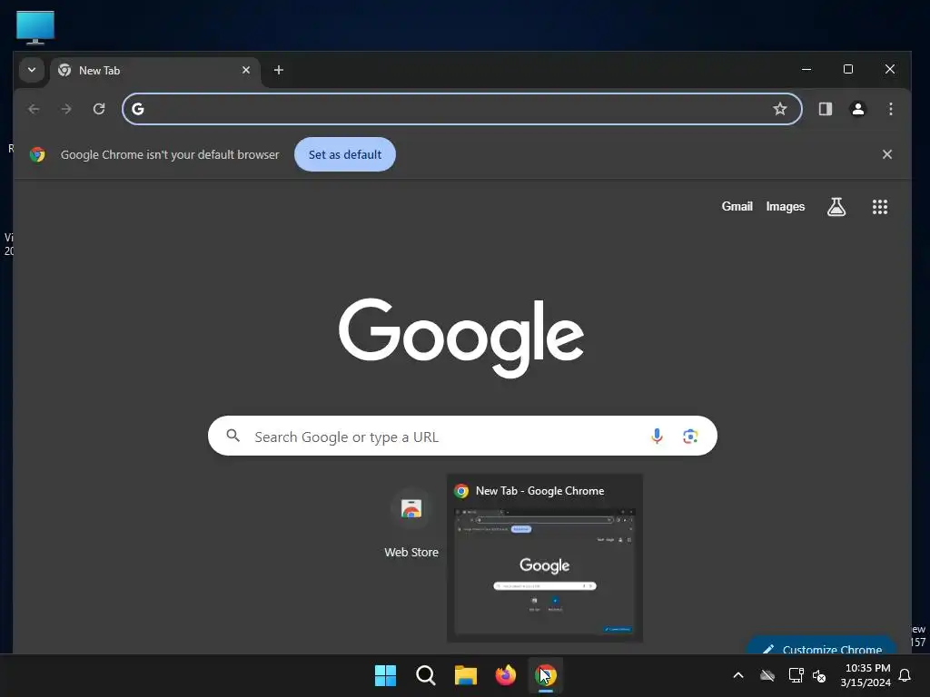
Task: Show hidden system tray icons
Action: click(x=738, y=675)
